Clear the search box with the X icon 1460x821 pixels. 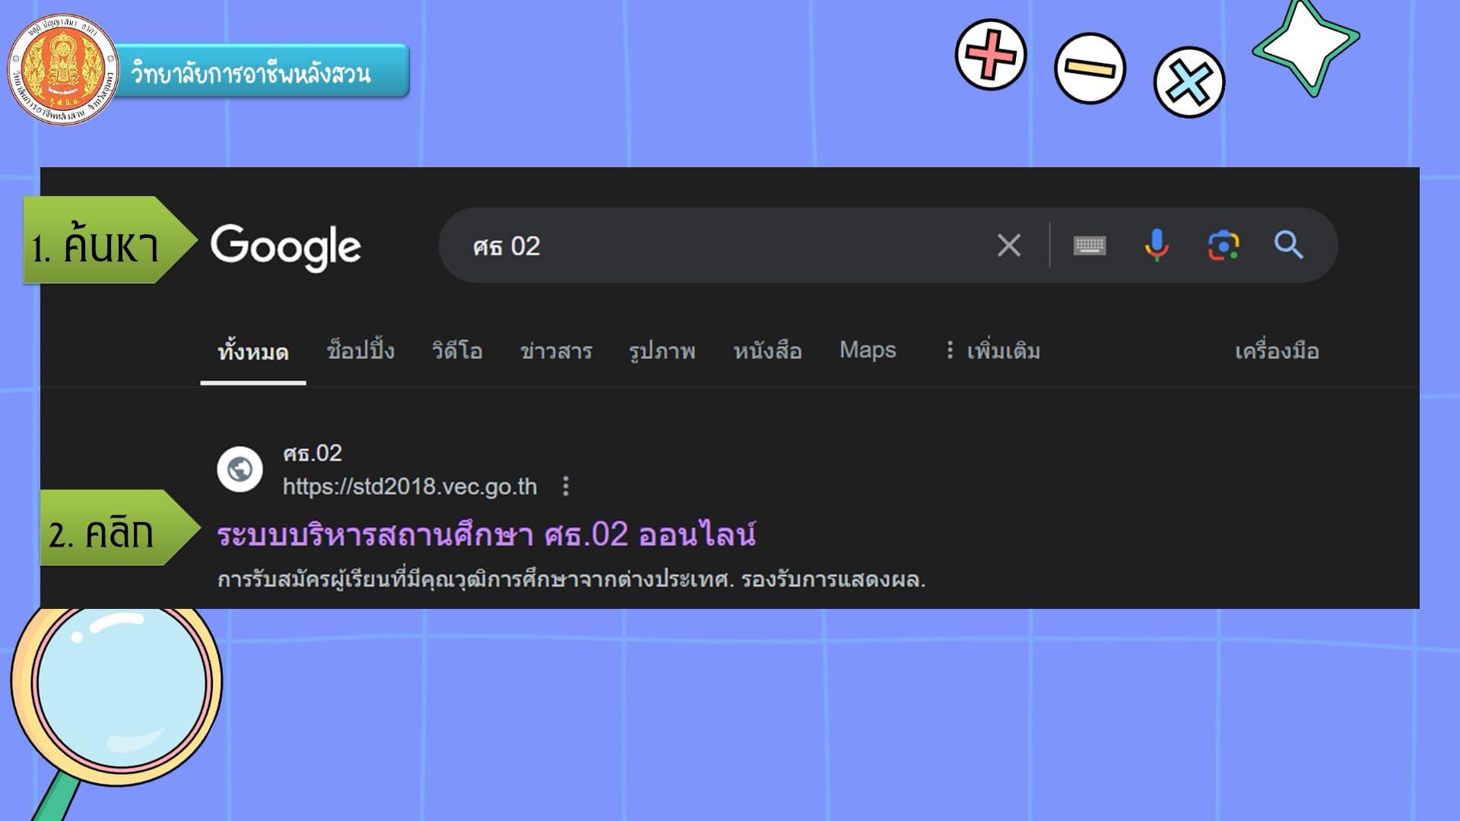[x=1009, y=246]
